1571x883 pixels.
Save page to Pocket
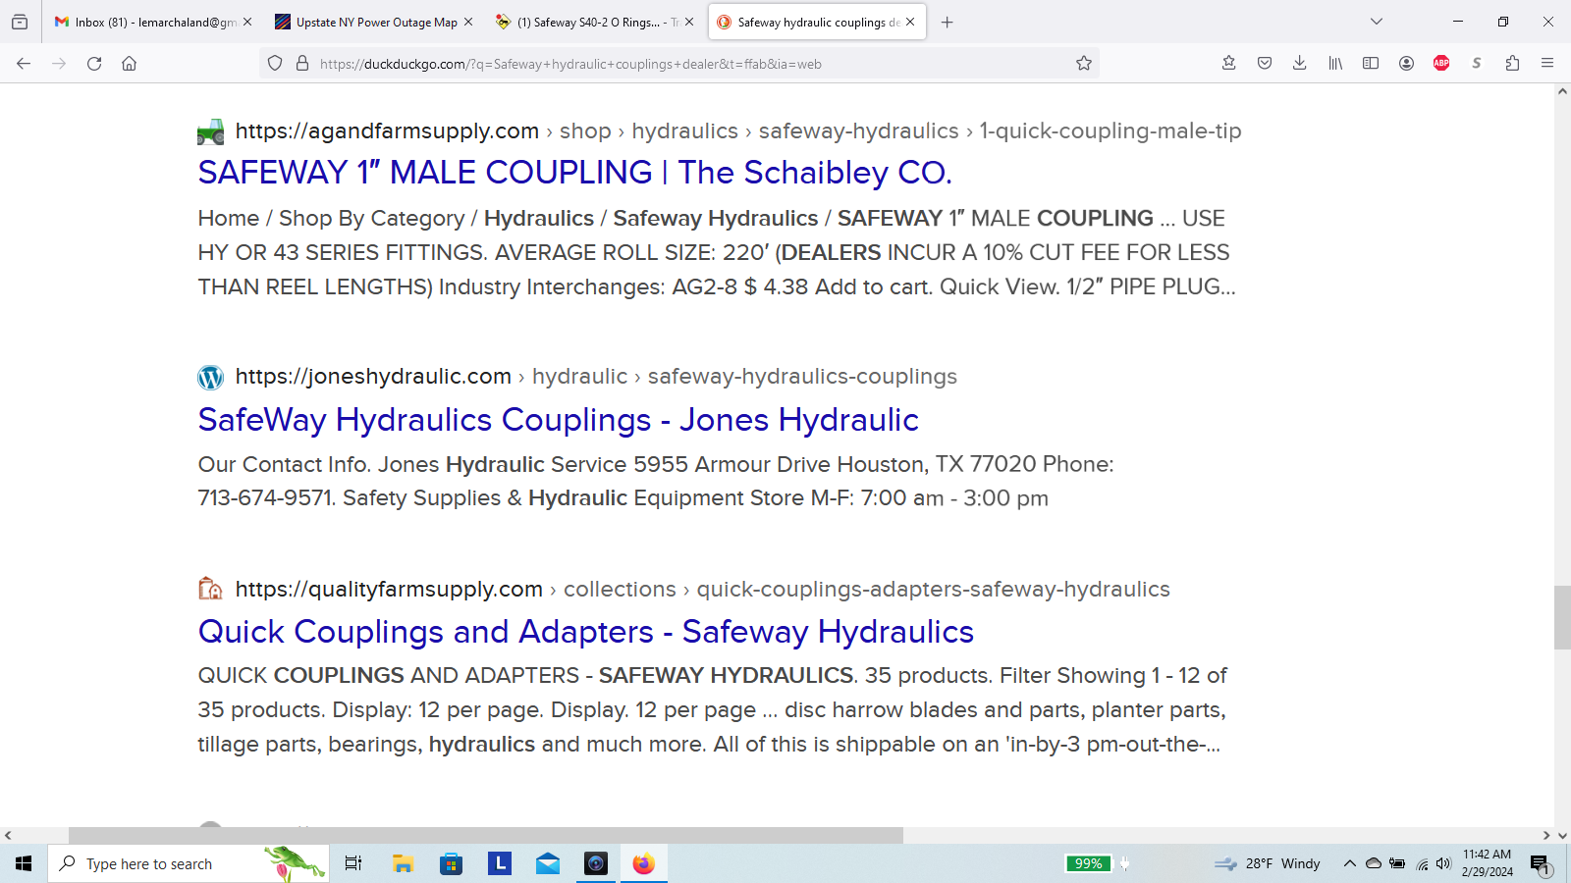tap(1265, 64)
